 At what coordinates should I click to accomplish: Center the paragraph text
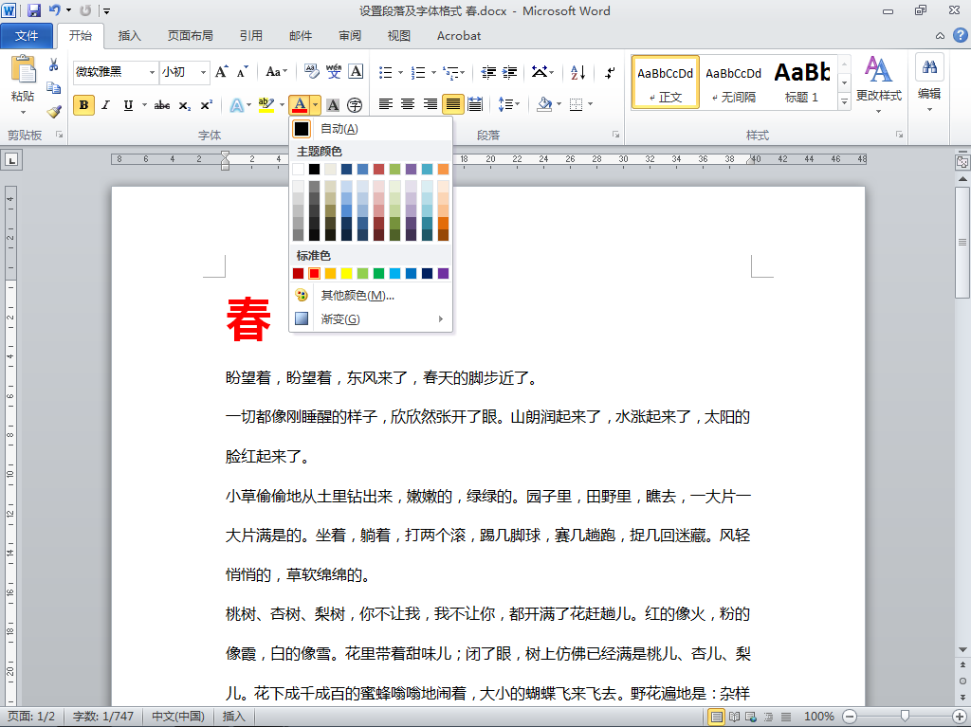(408, 104)
